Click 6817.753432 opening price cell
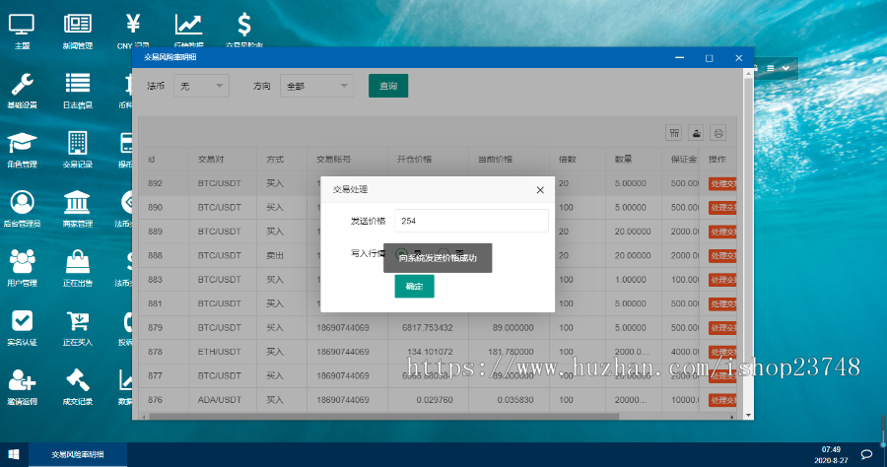This screenshot has height=467, width=887. [x=428, y=327]
